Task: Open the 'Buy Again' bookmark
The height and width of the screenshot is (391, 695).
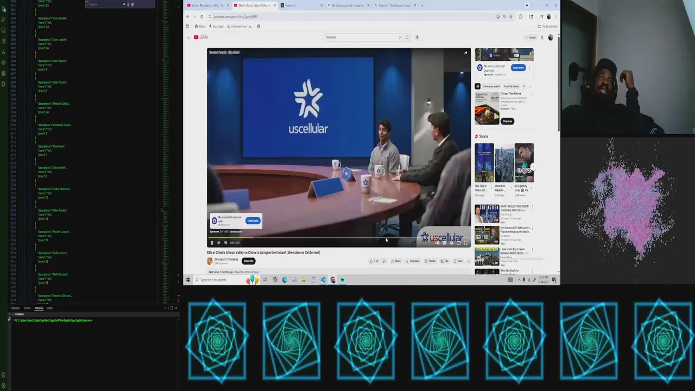Action: (216, 26)
